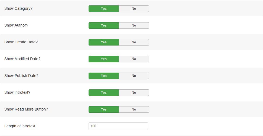Viewport: 263px width, 136px height.
Task: Enable Show Author with Yes
Action: click(x=104, y=25)
